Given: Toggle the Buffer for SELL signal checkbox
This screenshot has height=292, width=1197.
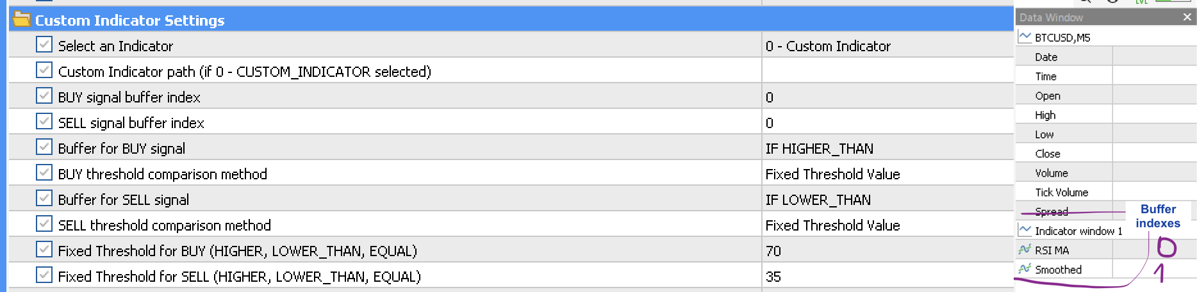Looking at the screenshot, I should point(44,199).
